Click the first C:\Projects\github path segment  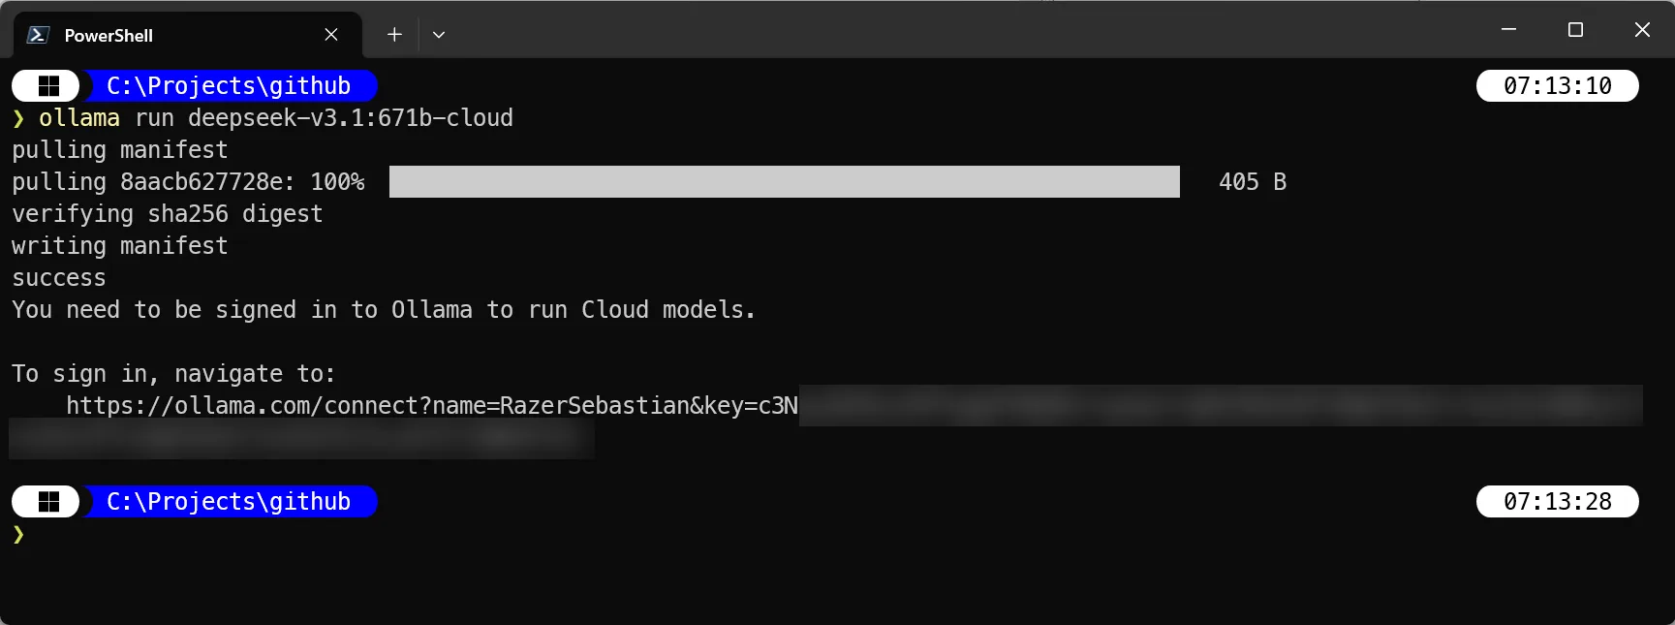tap(229, 86)
